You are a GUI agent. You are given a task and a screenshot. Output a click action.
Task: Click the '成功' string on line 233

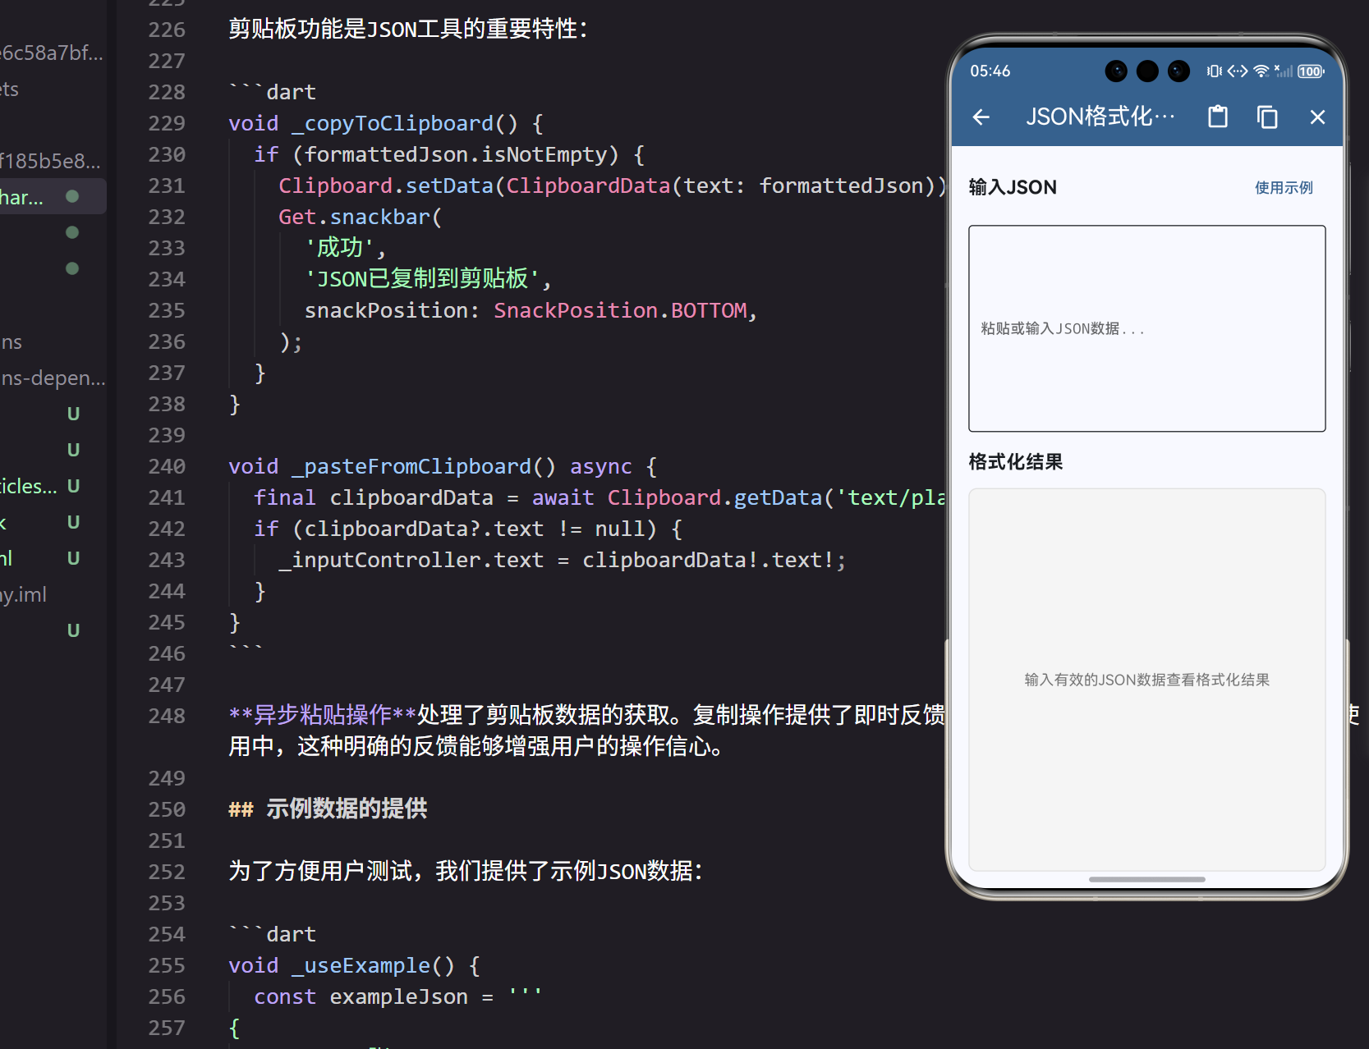[x=339, y=247]
